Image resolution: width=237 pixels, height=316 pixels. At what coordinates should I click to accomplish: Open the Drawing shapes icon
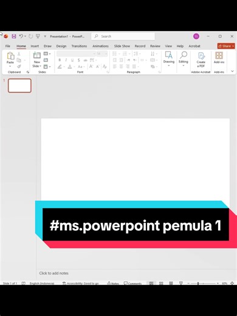169,55
